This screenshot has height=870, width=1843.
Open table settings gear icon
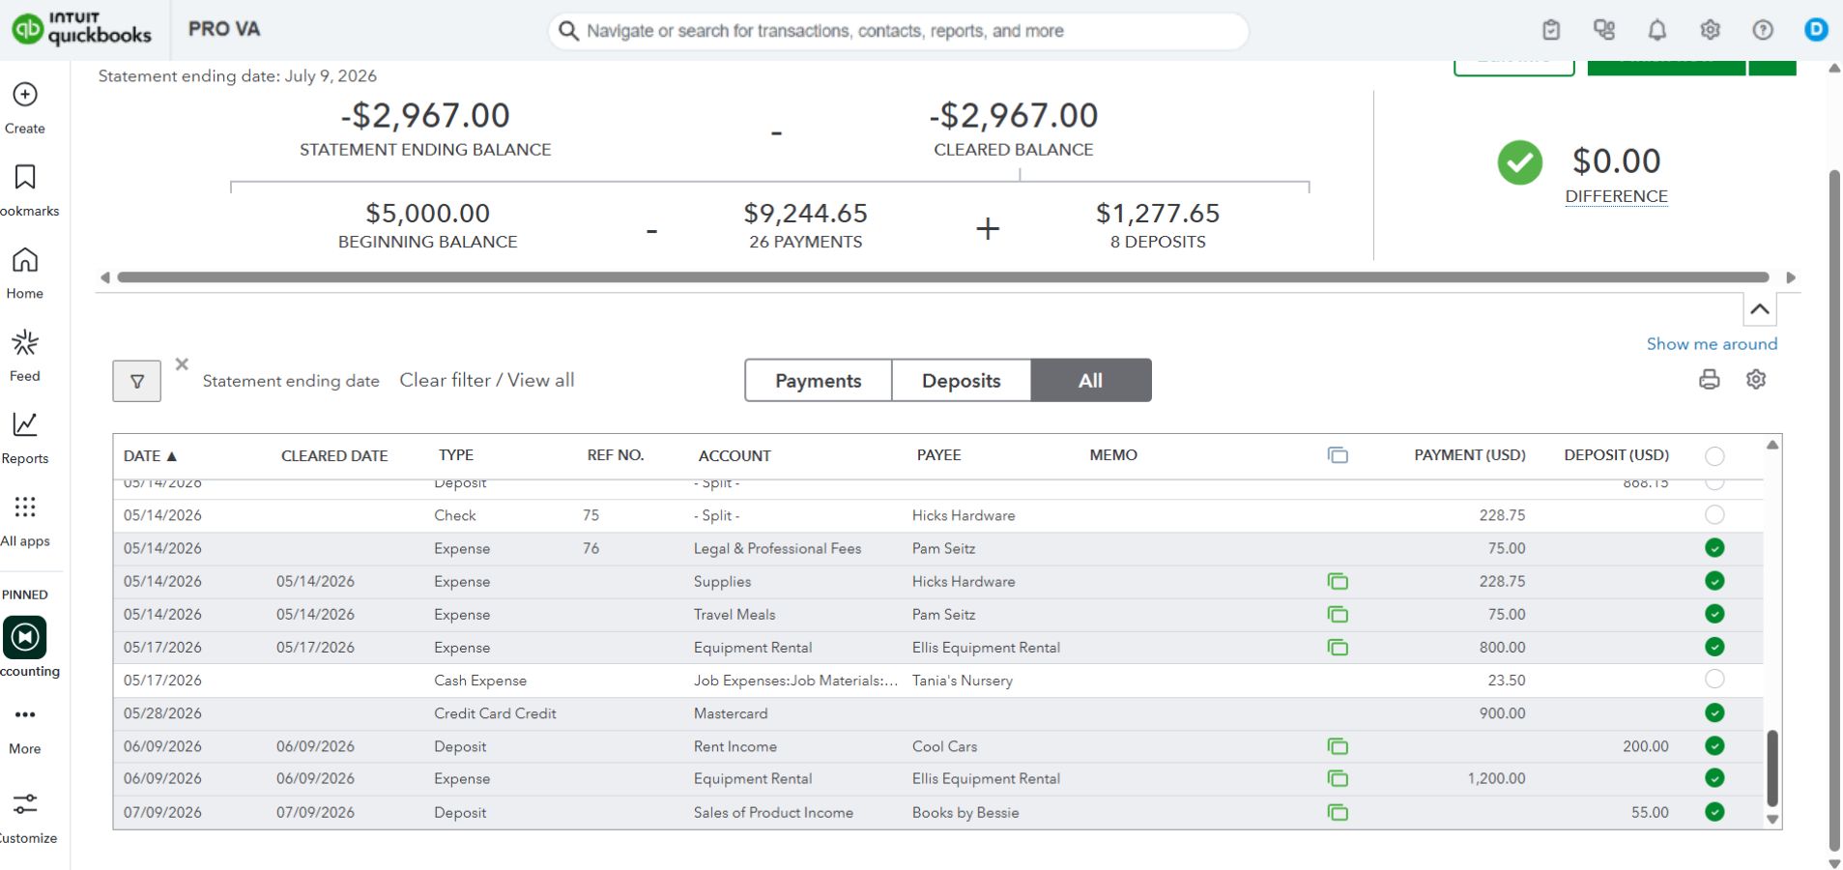1756,380
